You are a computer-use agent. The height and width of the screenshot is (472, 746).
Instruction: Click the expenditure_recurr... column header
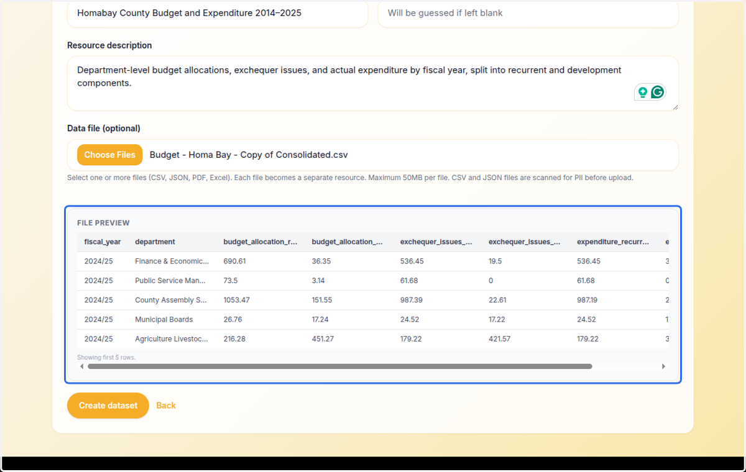613,242
